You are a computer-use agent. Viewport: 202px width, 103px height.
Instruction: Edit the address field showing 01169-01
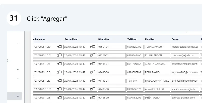(112, 56)
